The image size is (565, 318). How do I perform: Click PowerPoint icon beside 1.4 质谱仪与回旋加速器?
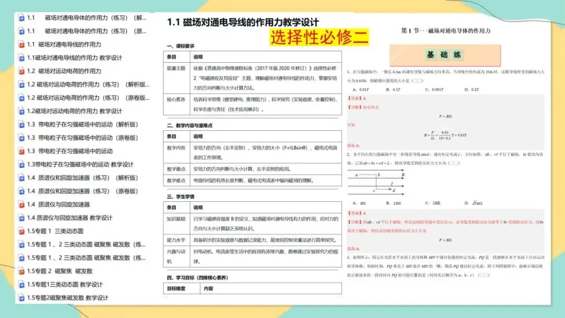coord(21,205)
